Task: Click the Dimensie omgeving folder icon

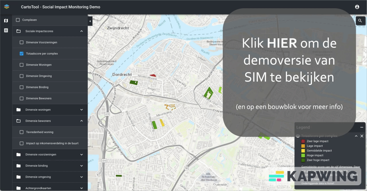Action: pyautogui.click(x=19, y=177)
